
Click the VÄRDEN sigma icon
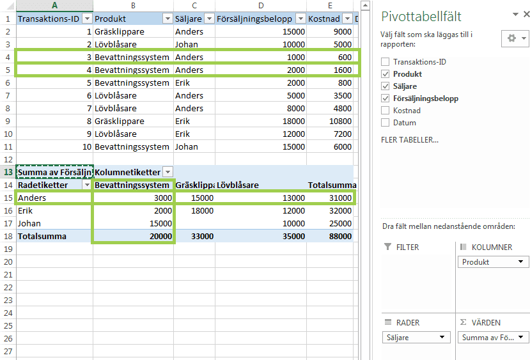[464, 322]
